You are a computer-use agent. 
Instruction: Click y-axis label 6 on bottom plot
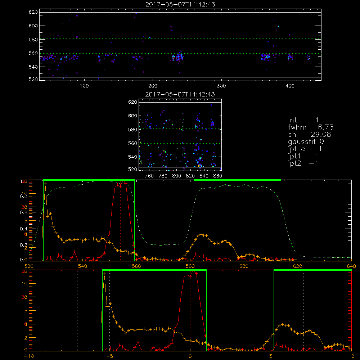(x=26, y=311)
